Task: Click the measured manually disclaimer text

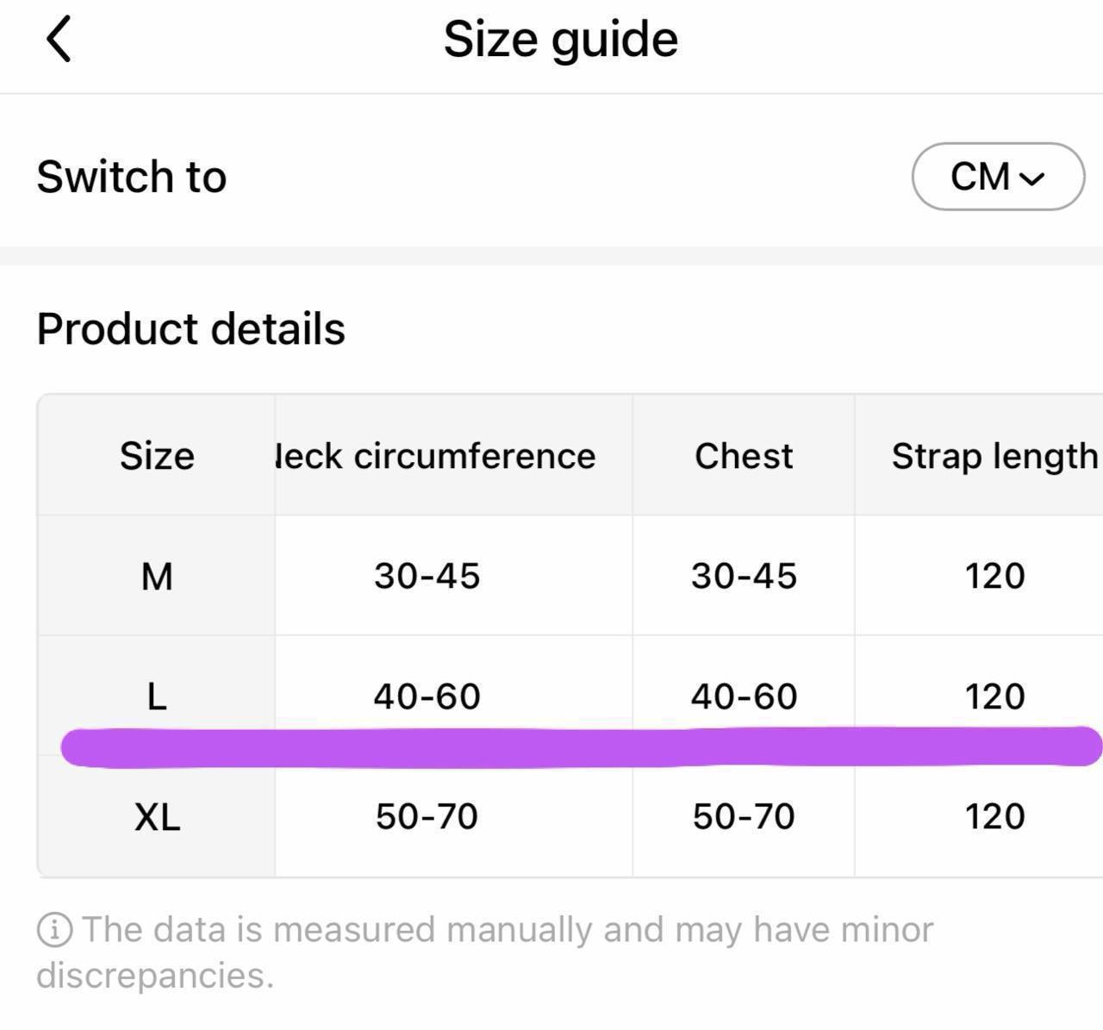Action: click(x=485, y=952)
